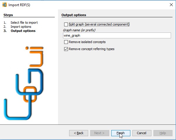The height and width of the screenshot is (140, 176).
Task: Uncheck Remove concept referring types
Action: point(66,49)
